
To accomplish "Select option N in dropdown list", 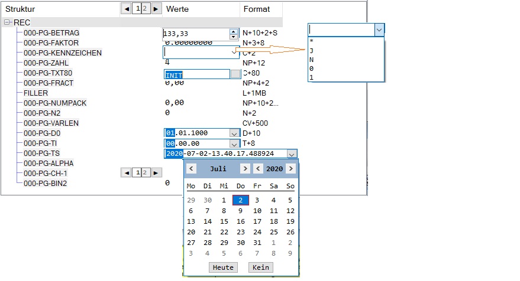I will tap(312, 60).
